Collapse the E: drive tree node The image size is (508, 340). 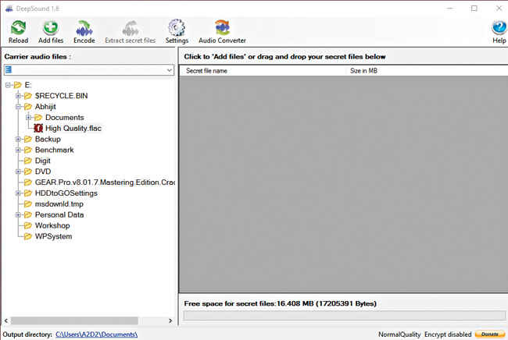[8, 85]
